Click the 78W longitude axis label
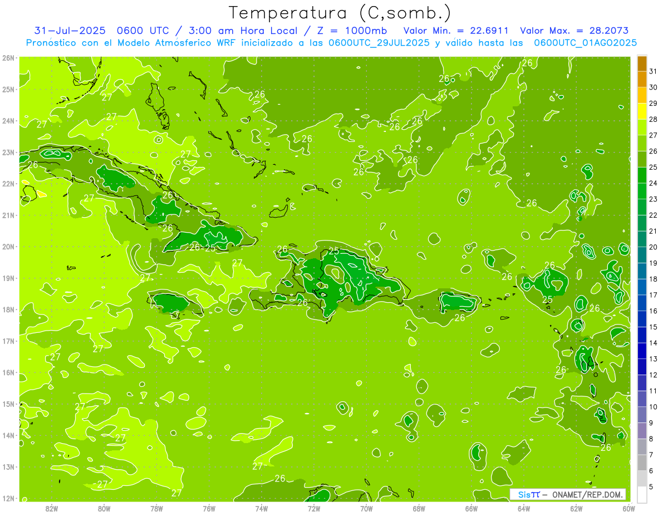The image size is (668, 516). click(x=156, y=508)
